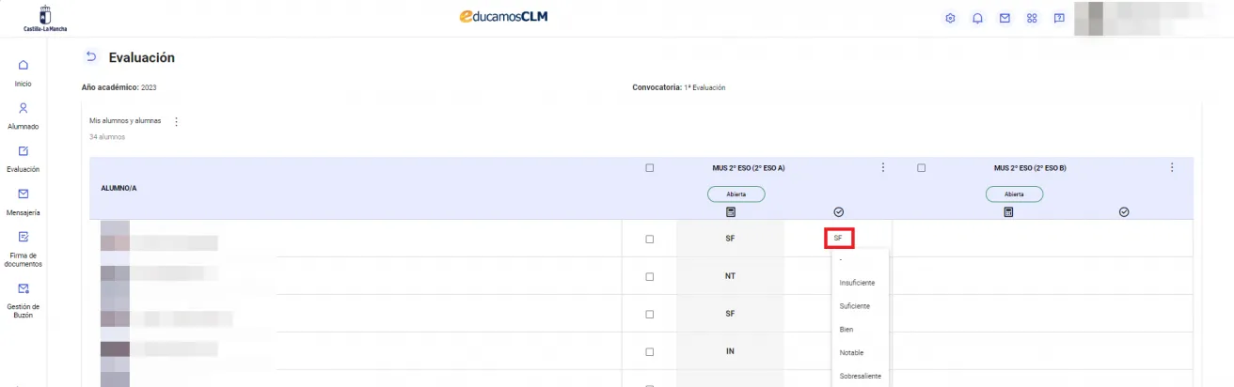Open Alumnado person icon in sidebar
The height and width of the screenshot is (387, 1234).
[x=24, y=107]
